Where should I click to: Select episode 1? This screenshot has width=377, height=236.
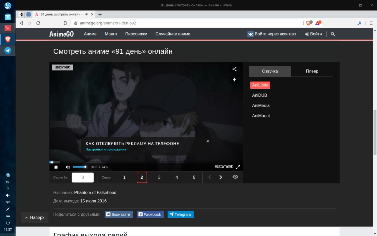pos(124,177)
